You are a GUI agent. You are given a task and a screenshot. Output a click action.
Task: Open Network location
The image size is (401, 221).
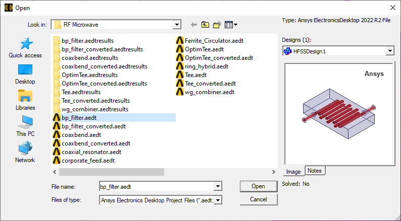pyautogui.click(x=25, y=153)
